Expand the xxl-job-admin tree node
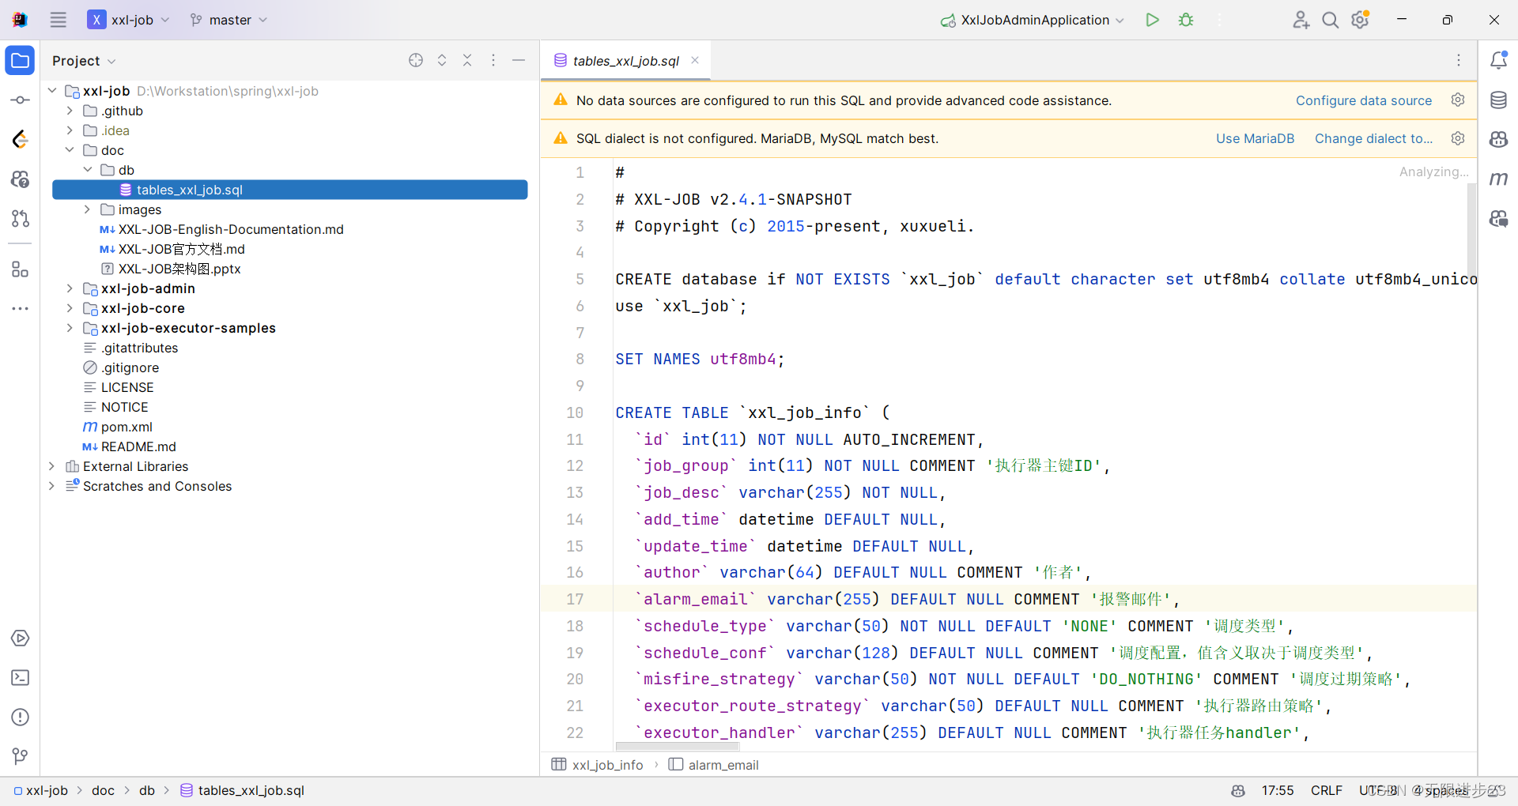The height and width of the screenshot is (806, 1518). pyautogui.click(x=70, y=288)
